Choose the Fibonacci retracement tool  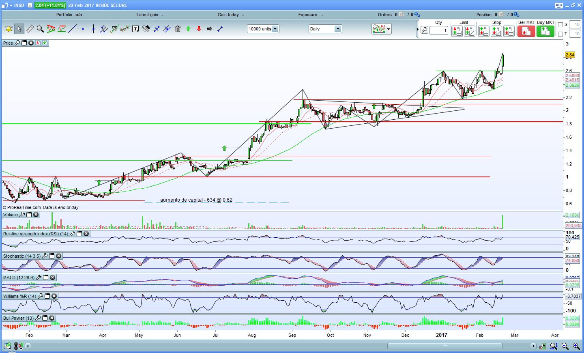tap(114, 29)
